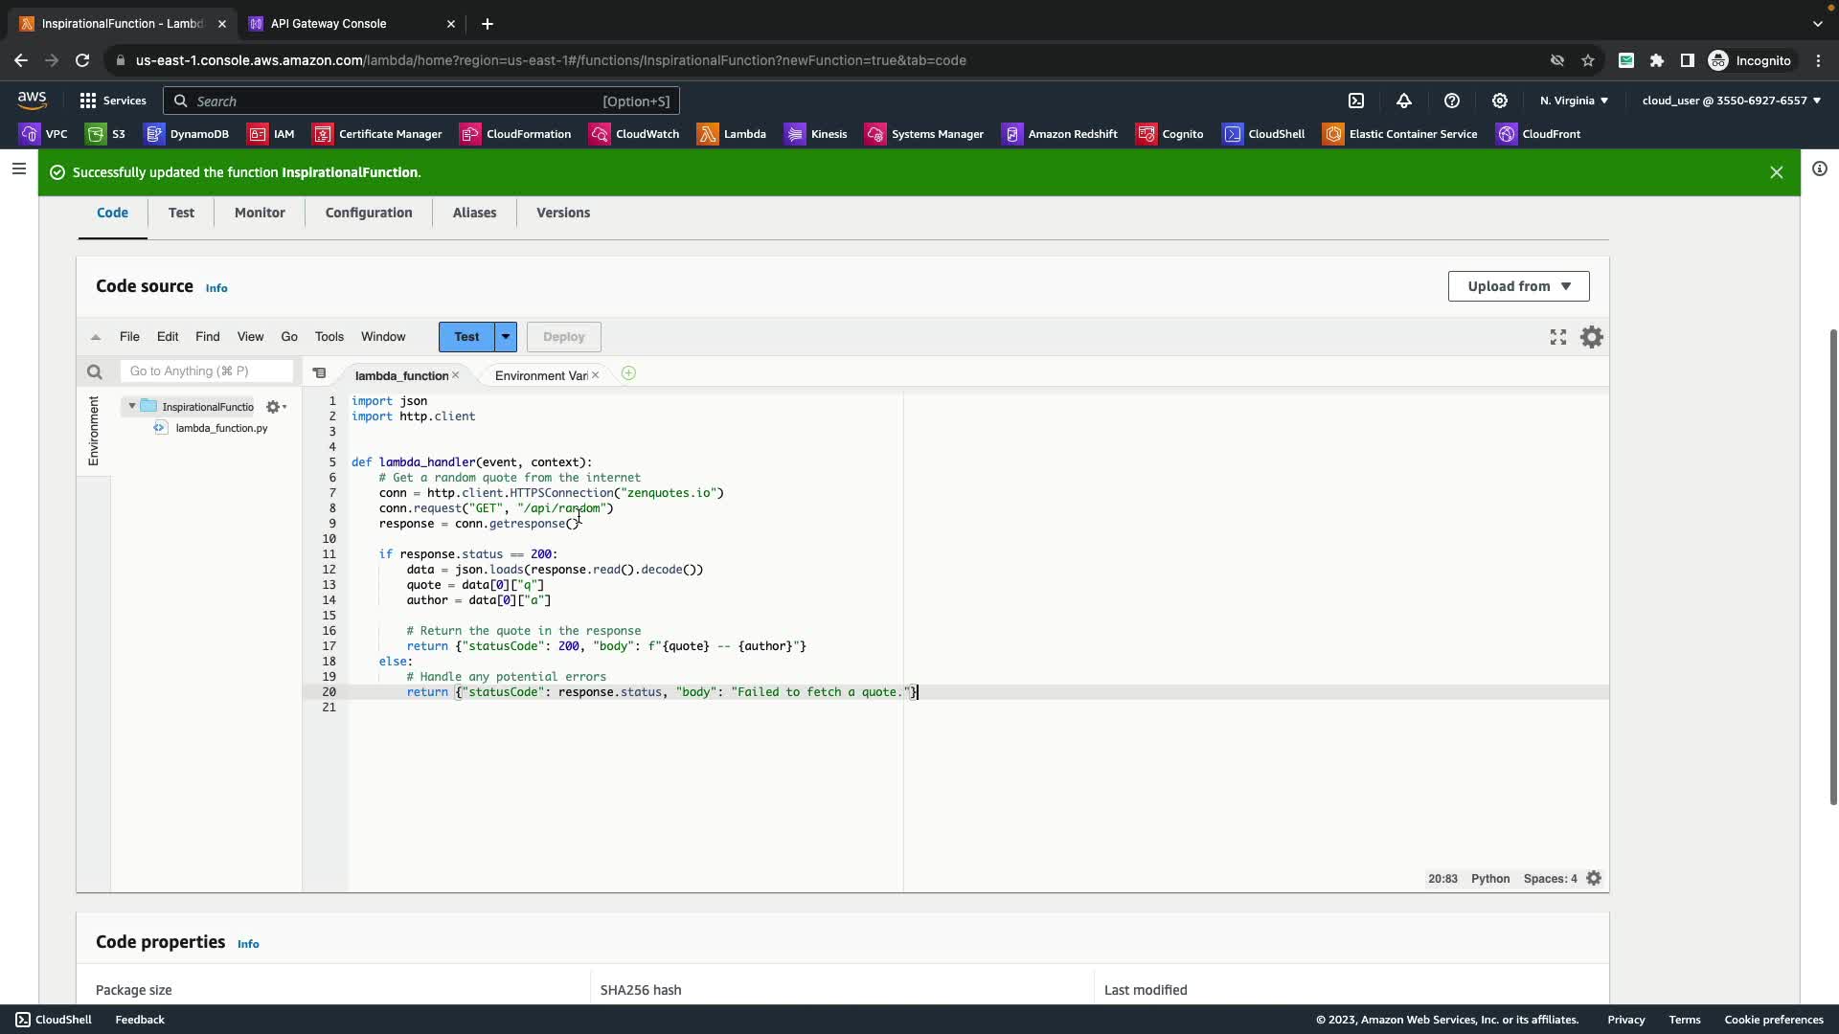1839x1034 pixels.
Task: Open the Lambda bookmark shortcut
Action: pos(733,134)
